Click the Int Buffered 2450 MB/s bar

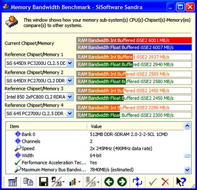134,91
